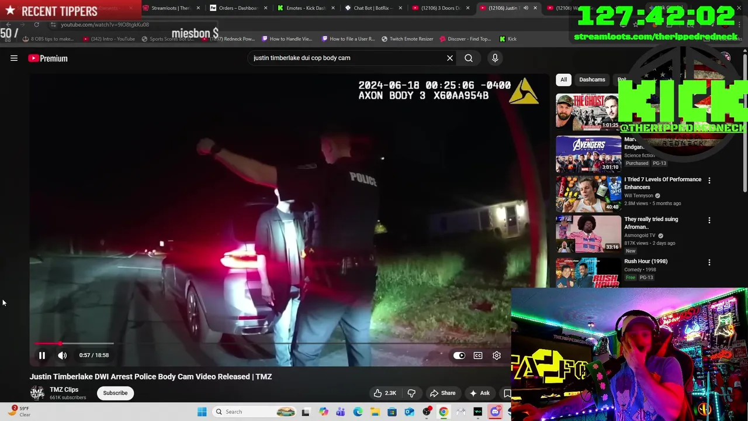Dislike the video with thumbs down
Image resolution: width=748 pixels, height=421 pixels.
coord(411,393)
